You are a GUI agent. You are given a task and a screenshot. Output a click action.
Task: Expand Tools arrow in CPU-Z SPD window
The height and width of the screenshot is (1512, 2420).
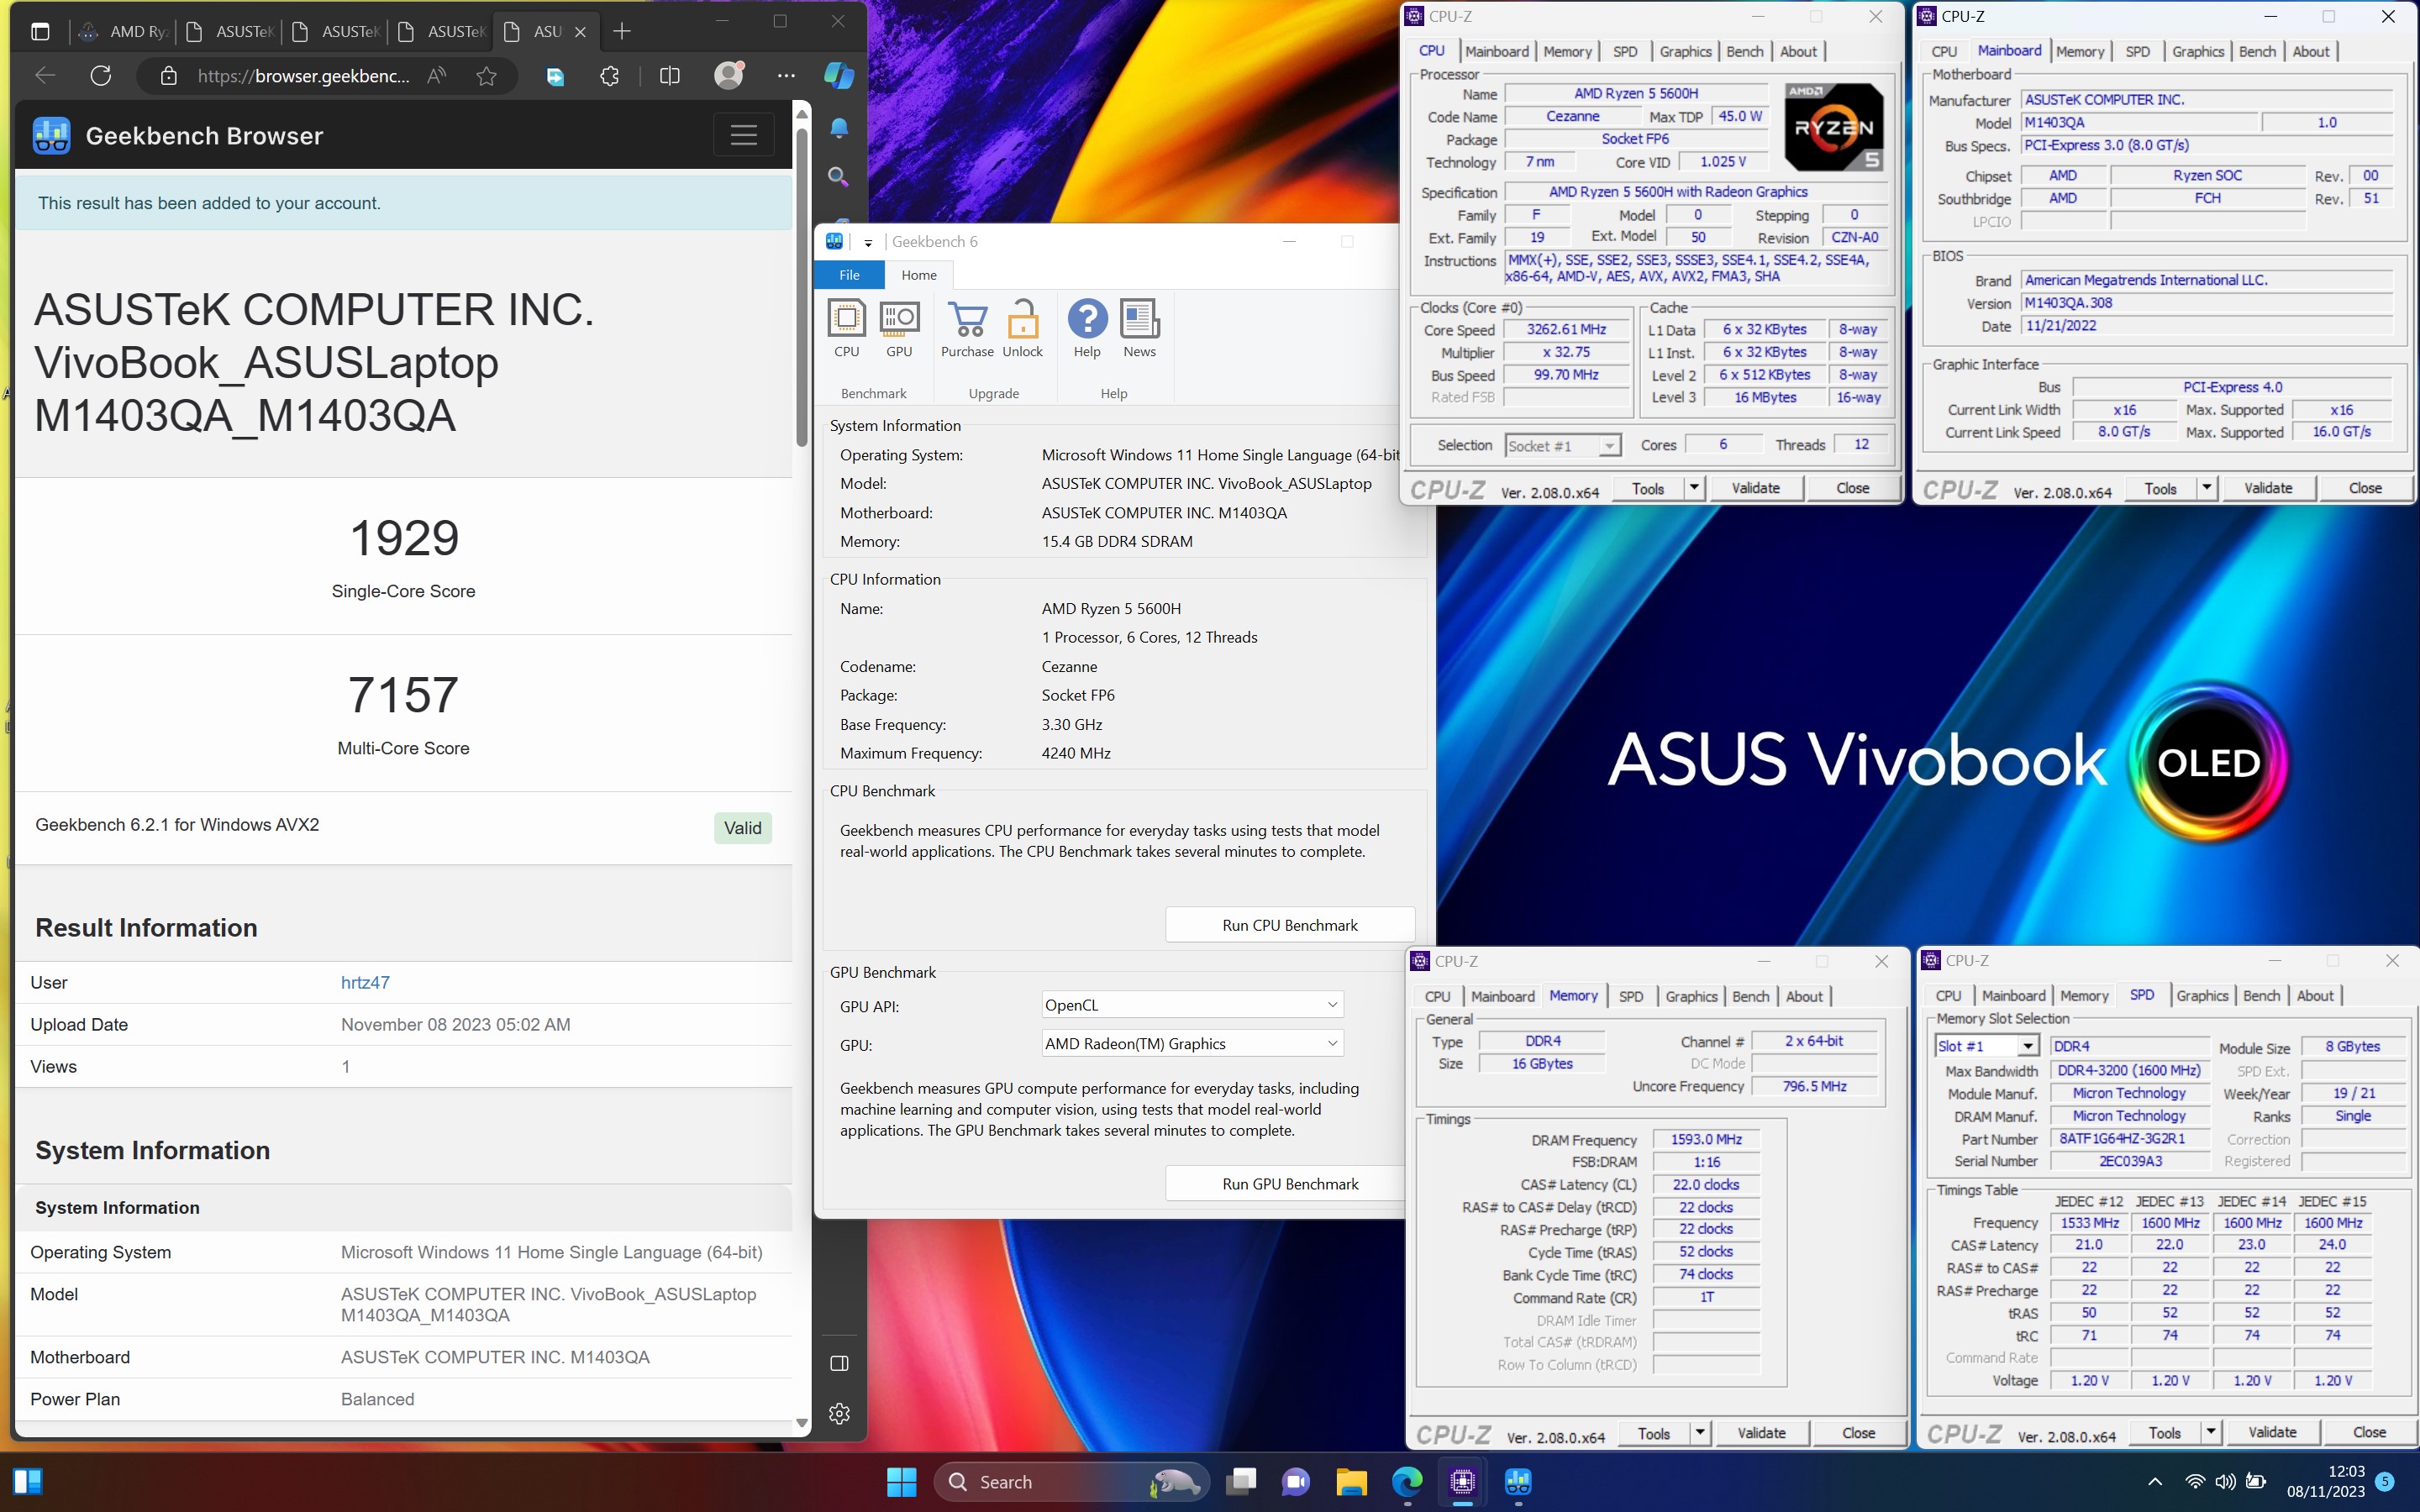pyautogui.click(x=2211, y=1433)
